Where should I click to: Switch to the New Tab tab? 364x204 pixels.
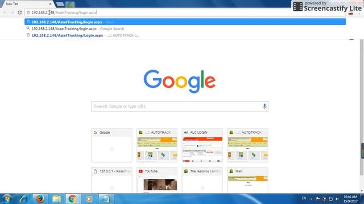(x=27, y=4)
